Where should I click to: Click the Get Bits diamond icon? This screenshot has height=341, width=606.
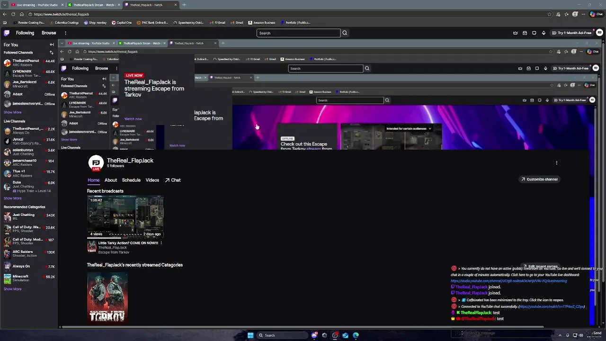pos(544,33)
